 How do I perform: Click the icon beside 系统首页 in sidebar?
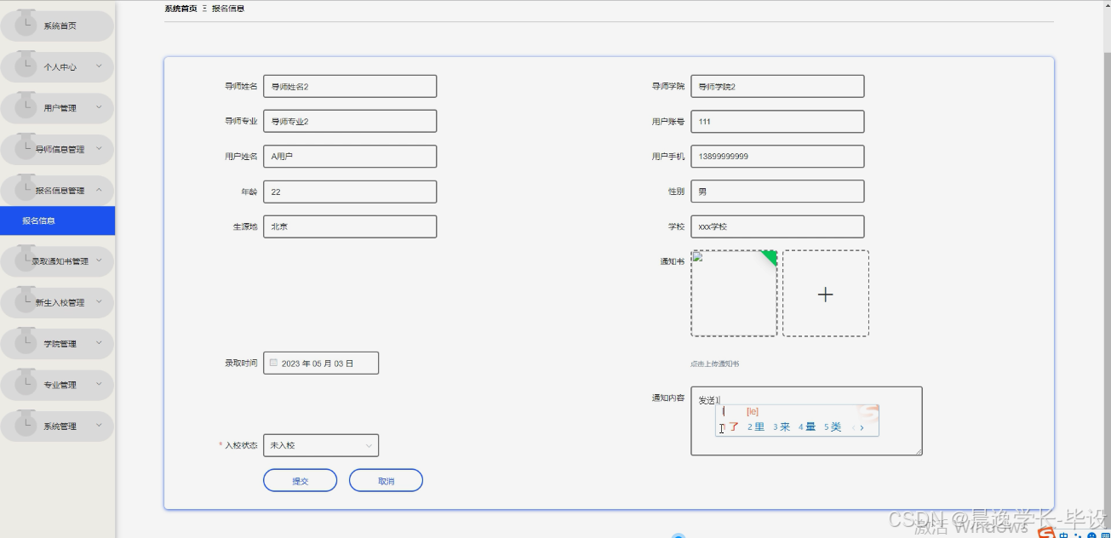tap(26, 23)
